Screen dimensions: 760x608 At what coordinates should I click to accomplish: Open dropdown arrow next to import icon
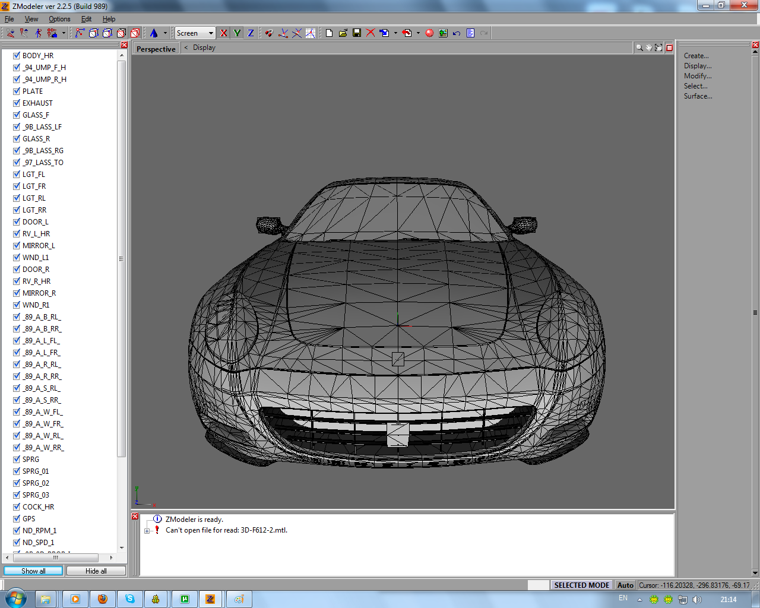pos(395,33)
